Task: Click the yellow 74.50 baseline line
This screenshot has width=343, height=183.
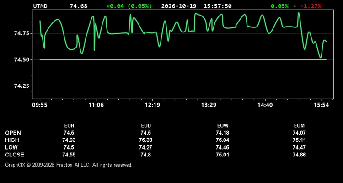Action: 183,60
